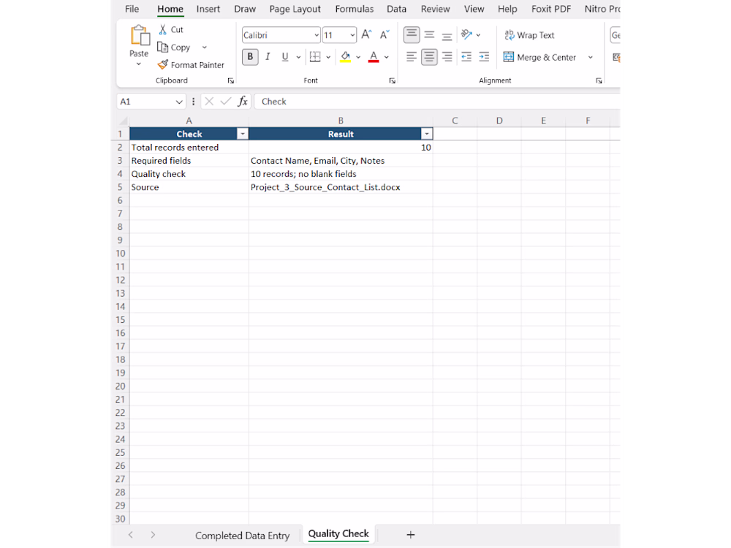Open the Check column filter dropdown
731x548 pixels.
243,134
